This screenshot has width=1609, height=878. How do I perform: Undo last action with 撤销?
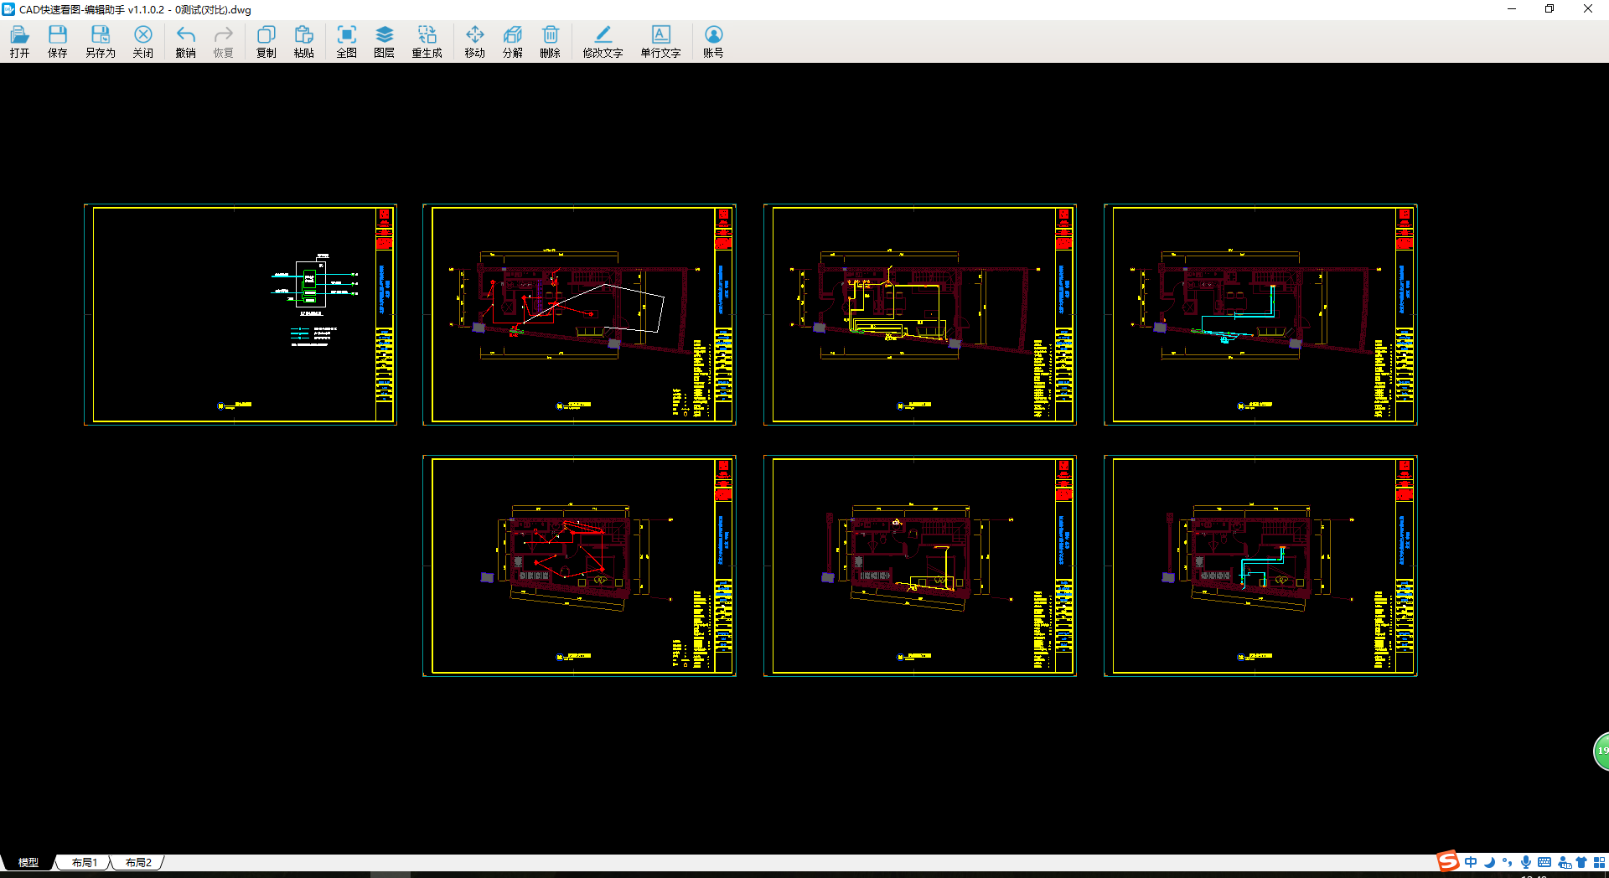[x=185, y=40]
